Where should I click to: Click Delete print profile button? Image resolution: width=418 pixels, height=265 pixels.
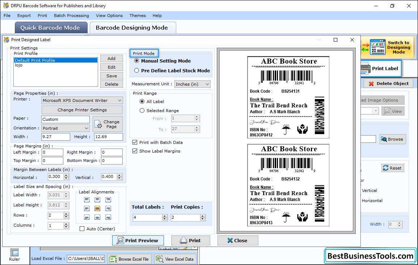pyautogui.click(x=111, y=84)
